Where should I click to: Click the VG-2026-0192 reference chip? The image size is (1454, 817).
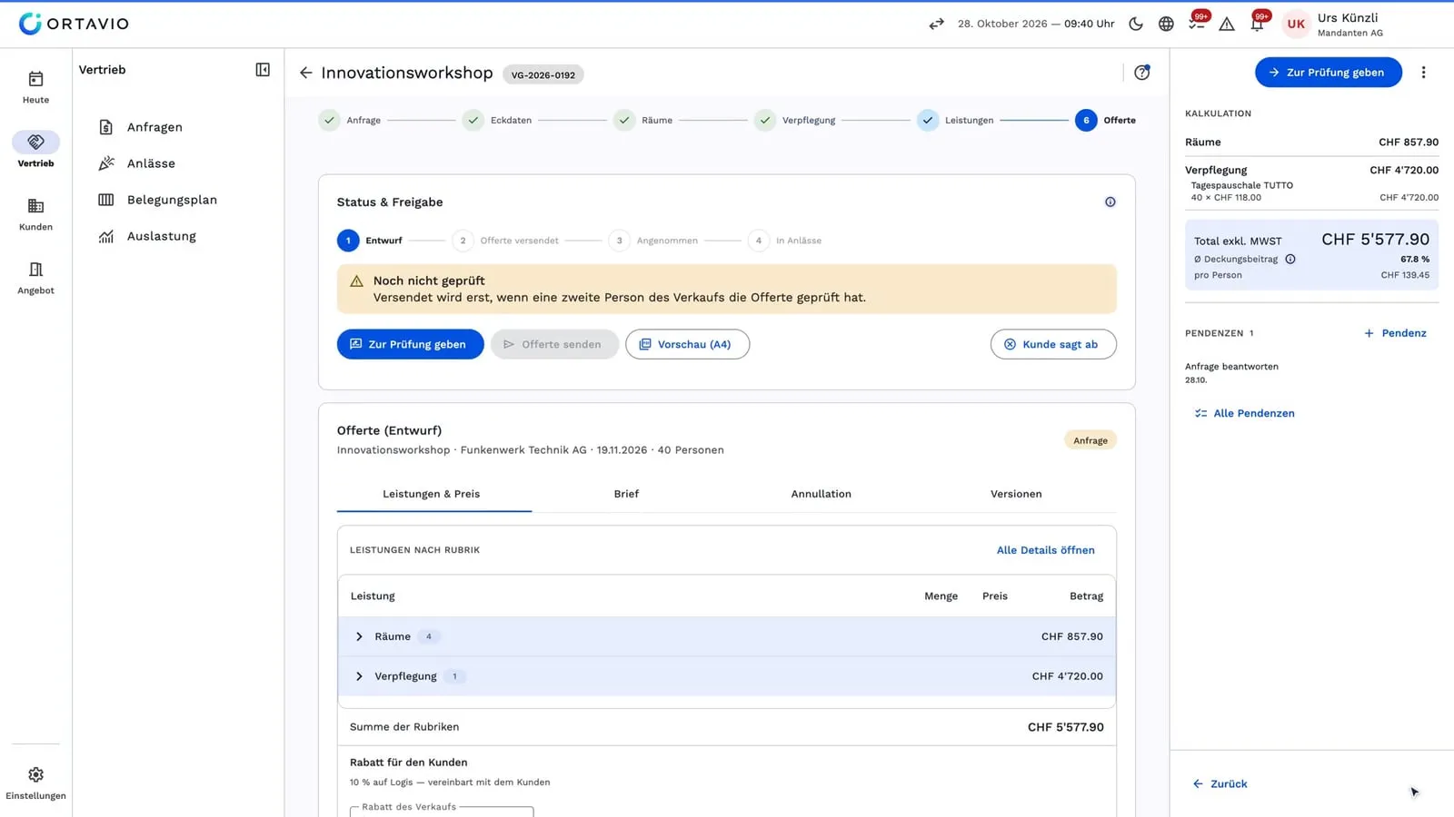(x=543, y=75)
